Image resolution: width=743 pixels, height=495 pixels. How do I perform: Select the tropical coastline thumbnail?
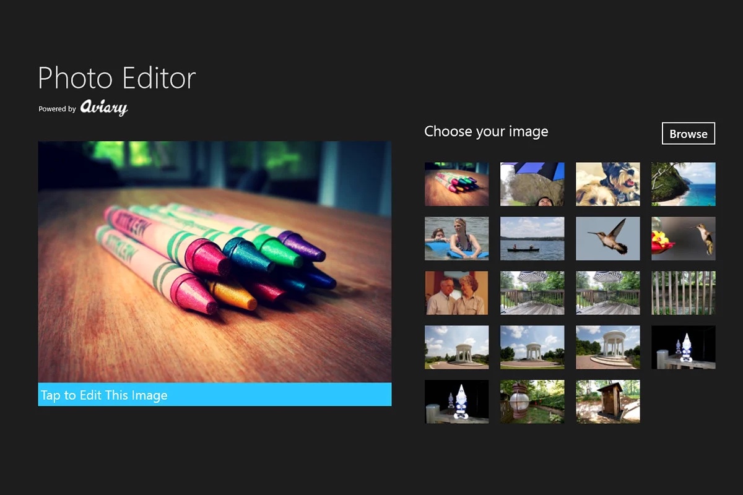[x=683, y=184]
